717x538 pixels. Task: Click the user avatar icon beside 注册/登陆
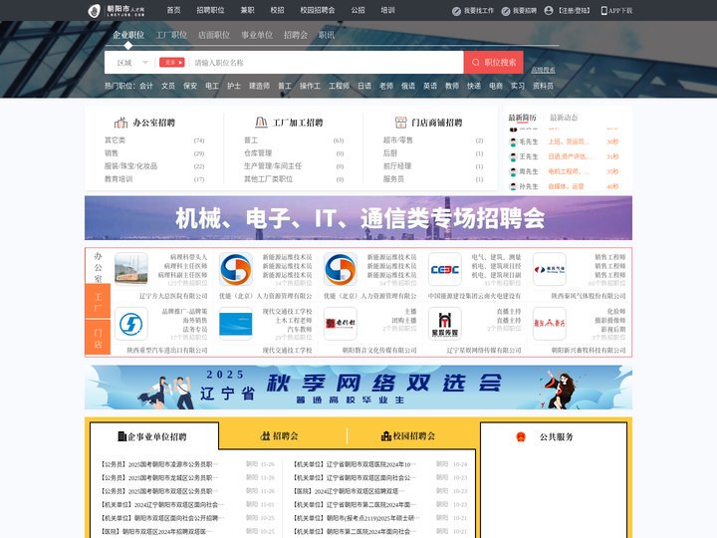pyautogui.click(x=549, y=11)
